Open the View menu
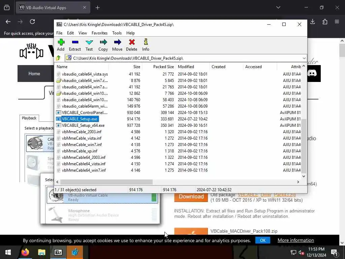Image resolution: width=345 pixels, height=259 pixels. (83, 33)
